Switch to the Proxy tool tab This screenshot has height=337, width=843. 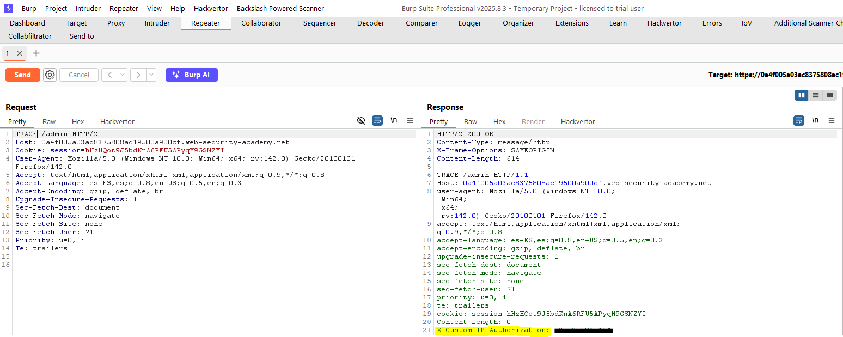coord(116,23)
